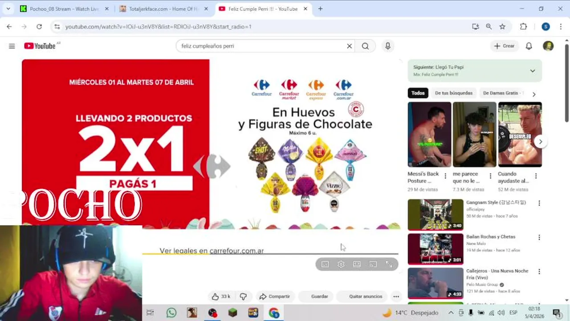Open the notifications bell

pos(529,46)
